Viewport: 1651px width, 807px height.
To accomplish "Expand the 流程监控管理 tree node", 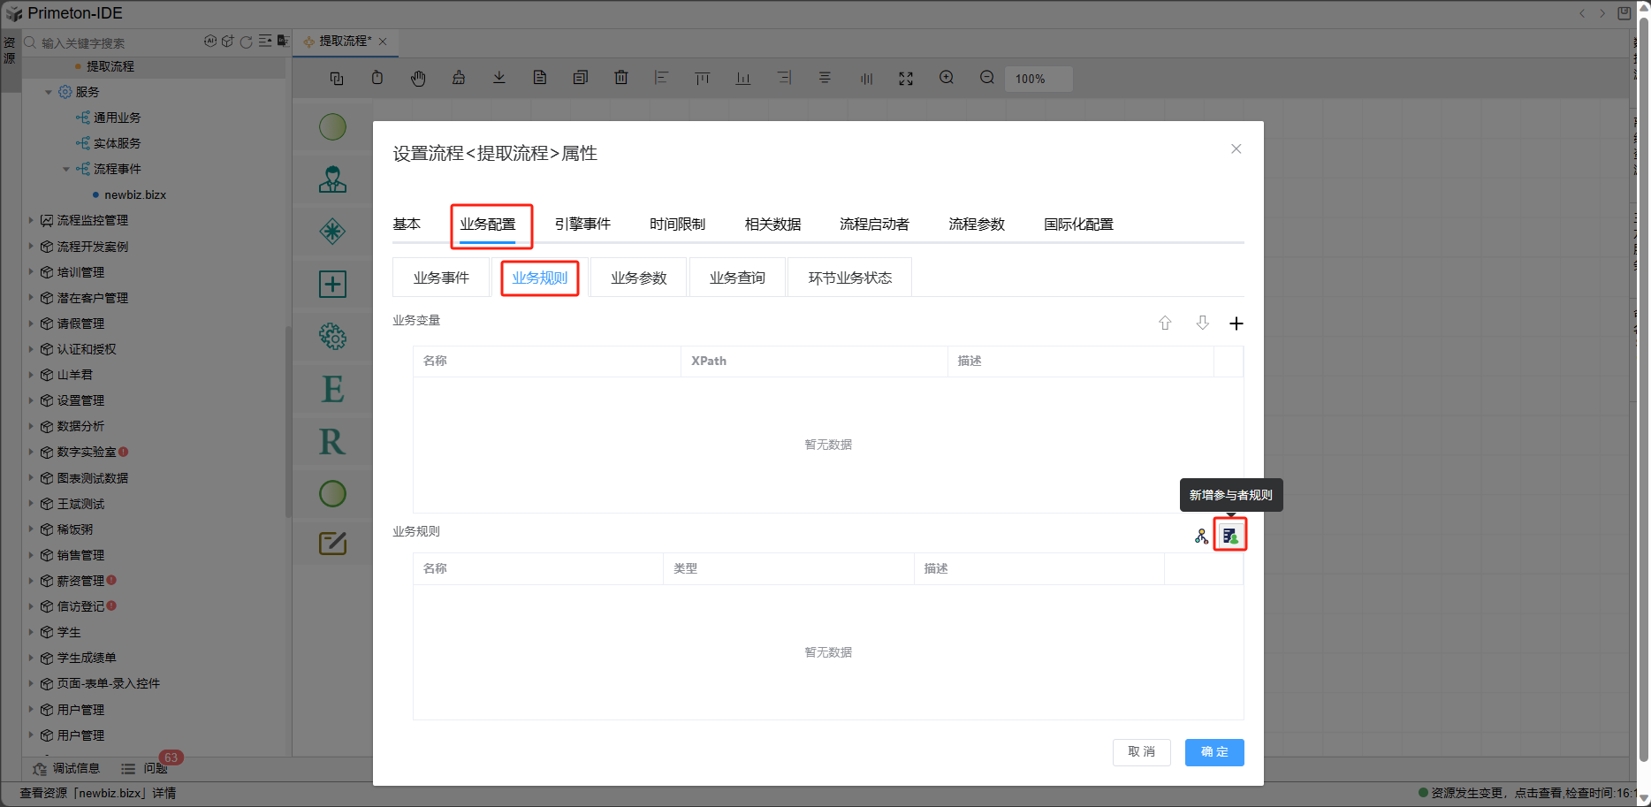I will coord(31,220).
